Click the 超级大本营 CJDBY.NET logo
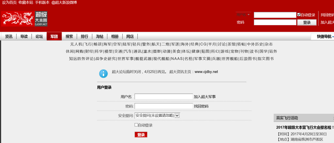 pos(41,19)
